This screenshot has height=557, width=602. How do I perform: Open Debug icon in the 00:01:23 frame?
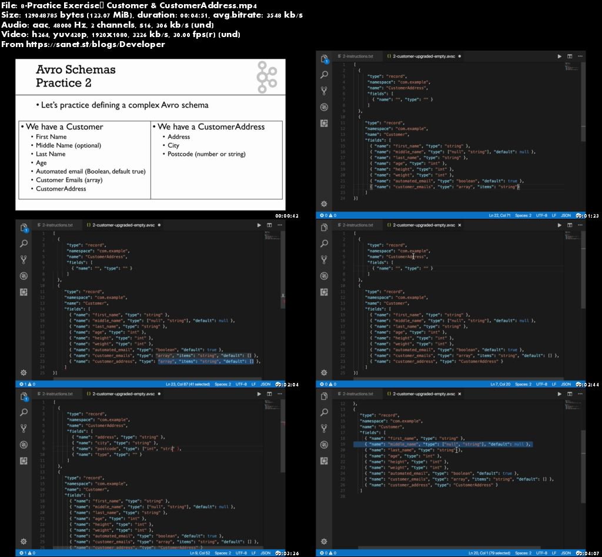(x=325, y=107)
